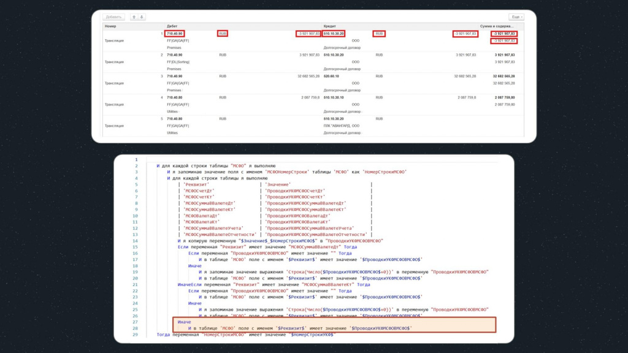628x353 pixels.
Task: Click line number 14 in the gutter
Action: pyautogui.click(x=135, y=241)
